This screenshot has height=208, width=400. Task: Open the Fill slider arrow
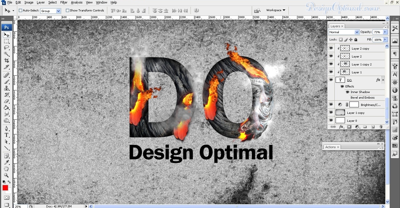point(385,40)
